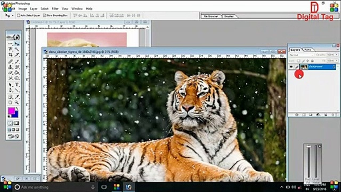The image size is (341, 192).
Task: Jump to ImageReady from the toolbox
Action: 14,136
